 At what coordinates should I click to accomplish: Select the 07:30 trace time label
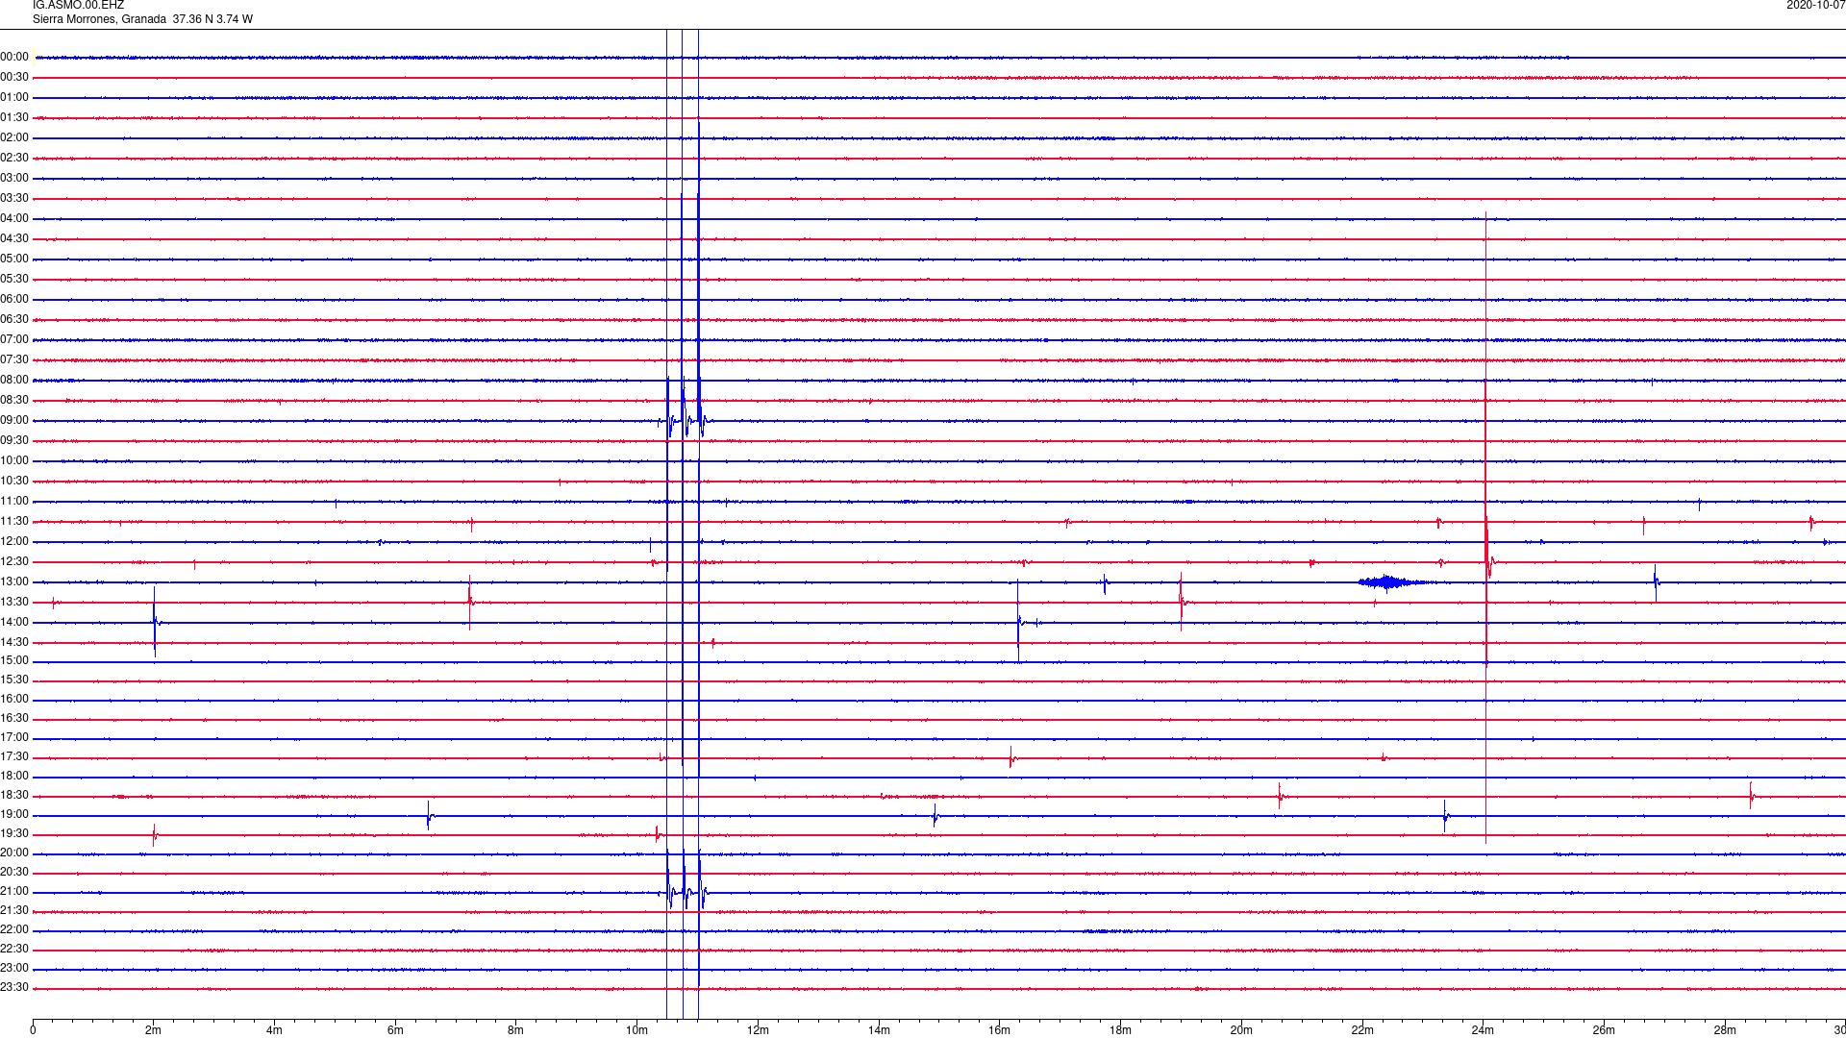click(14, 360)
